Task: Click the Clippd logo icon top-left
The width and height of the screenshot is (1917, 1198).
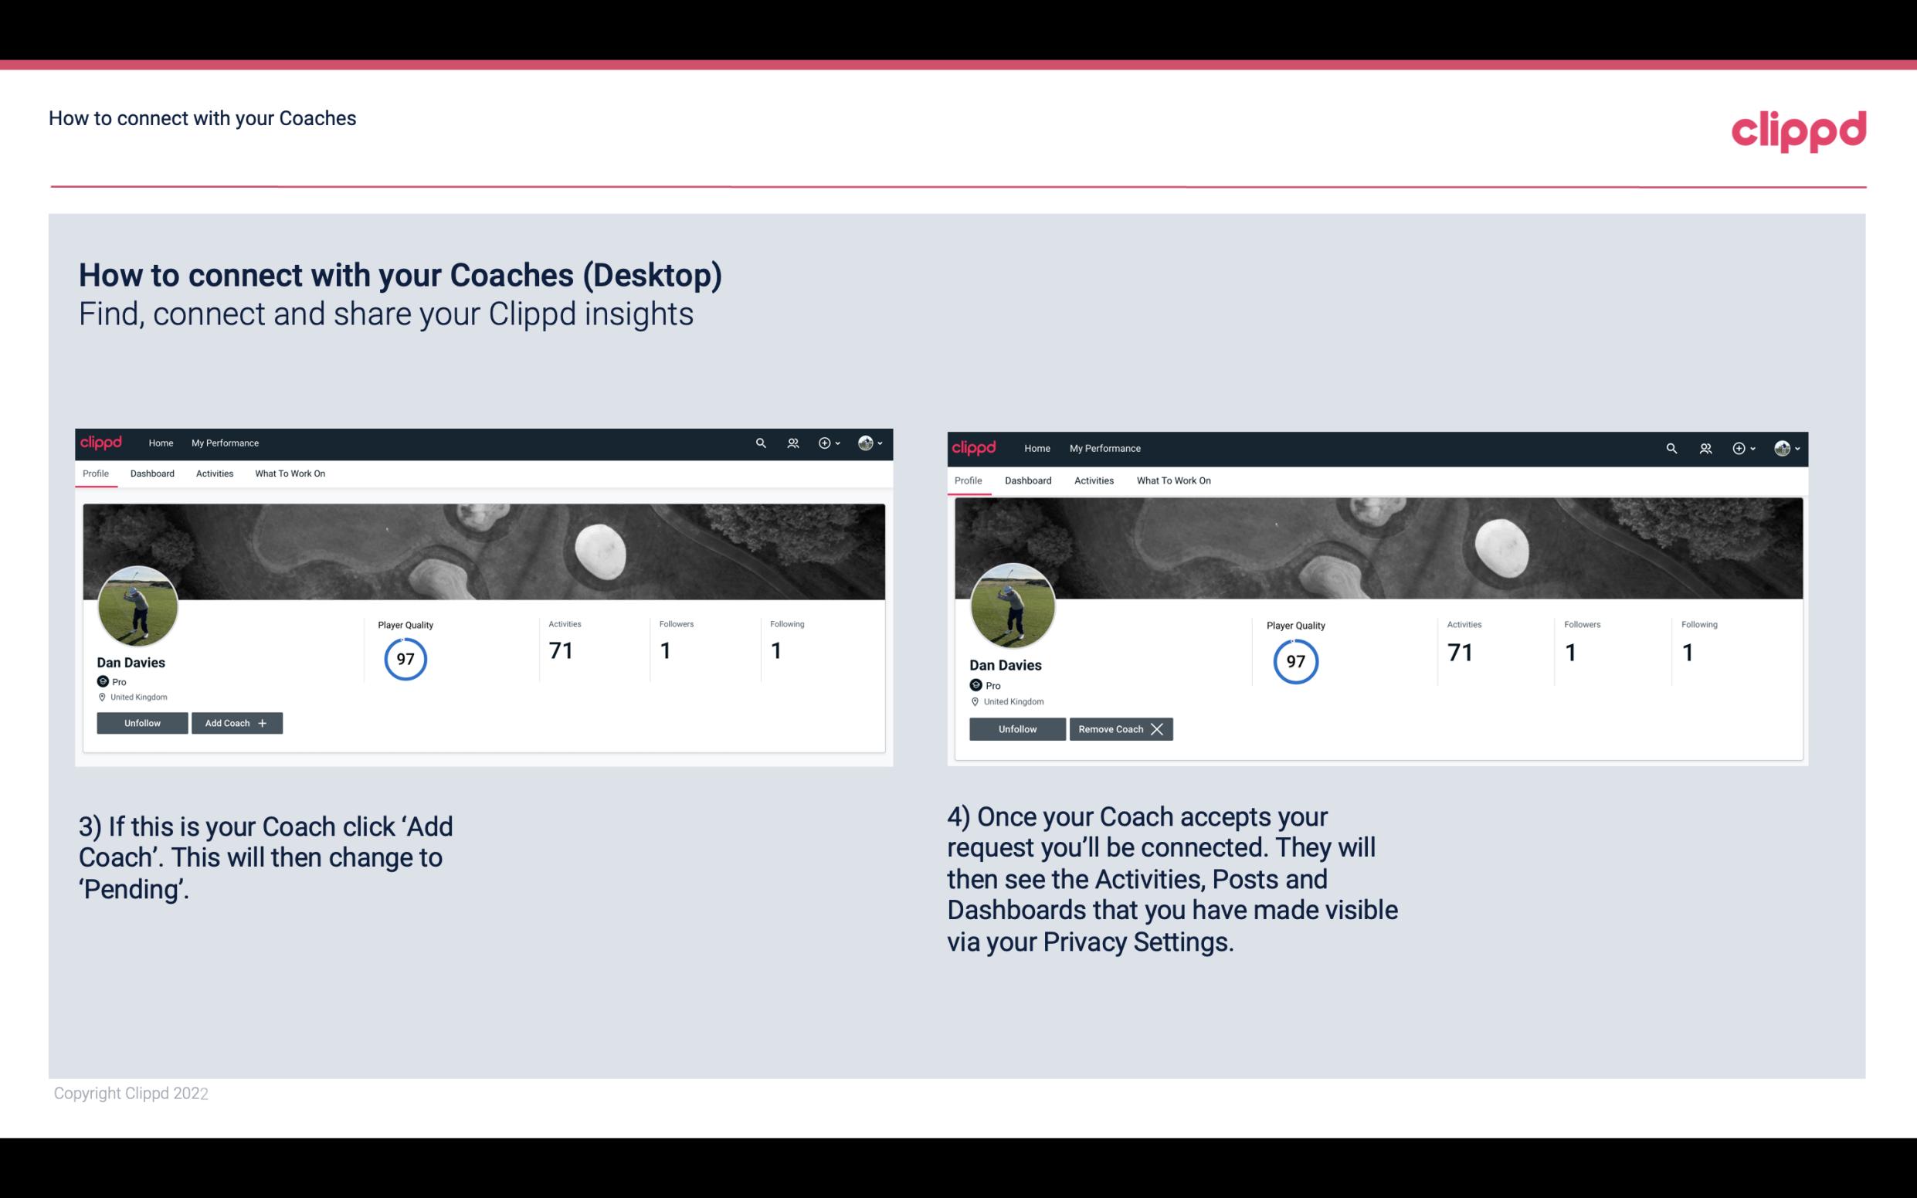Action: [105, 442]
